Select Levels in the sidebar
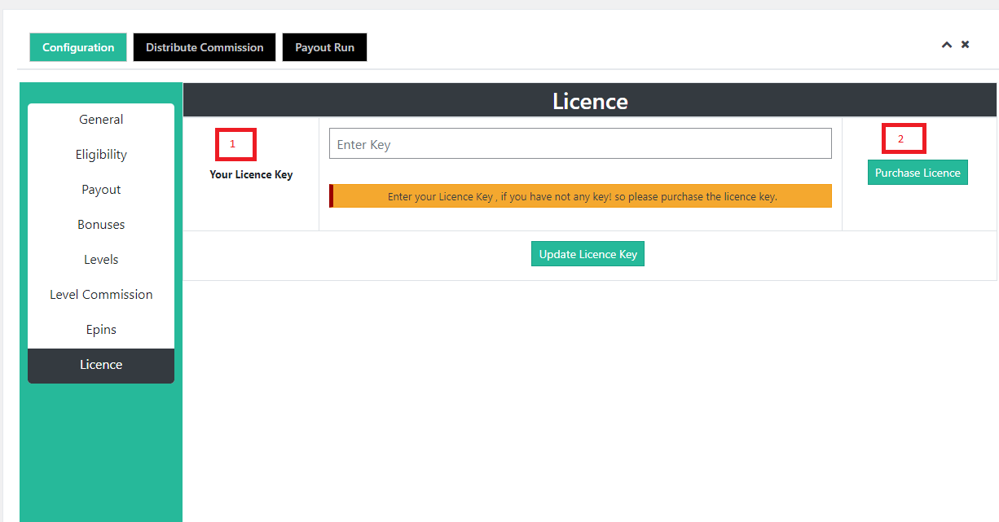999x522 pixels. (101, 260)
